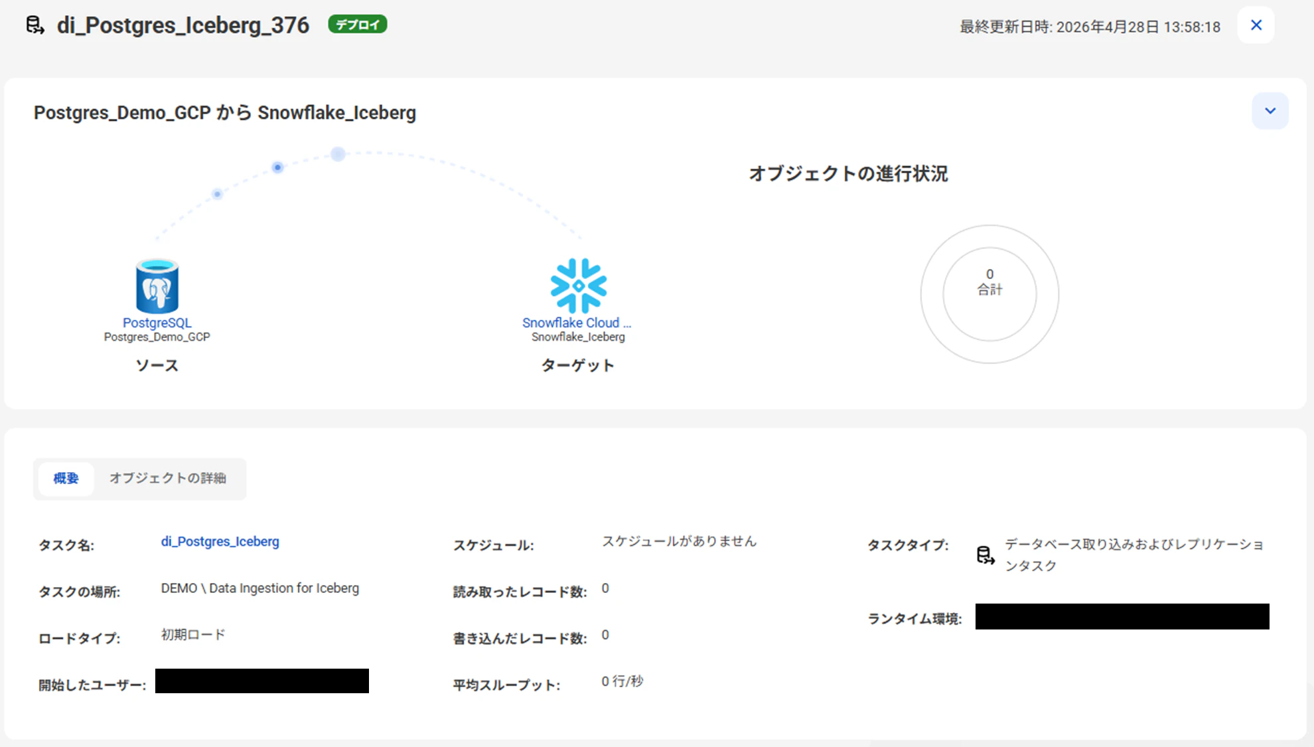1314x747 pixels.
Task: Click the Snowflake_Iceberg connection name under target
Action: click(578, 337)
